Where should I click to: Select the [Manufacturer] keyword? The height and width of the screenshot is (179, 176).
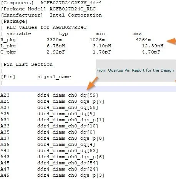(22, 15)
